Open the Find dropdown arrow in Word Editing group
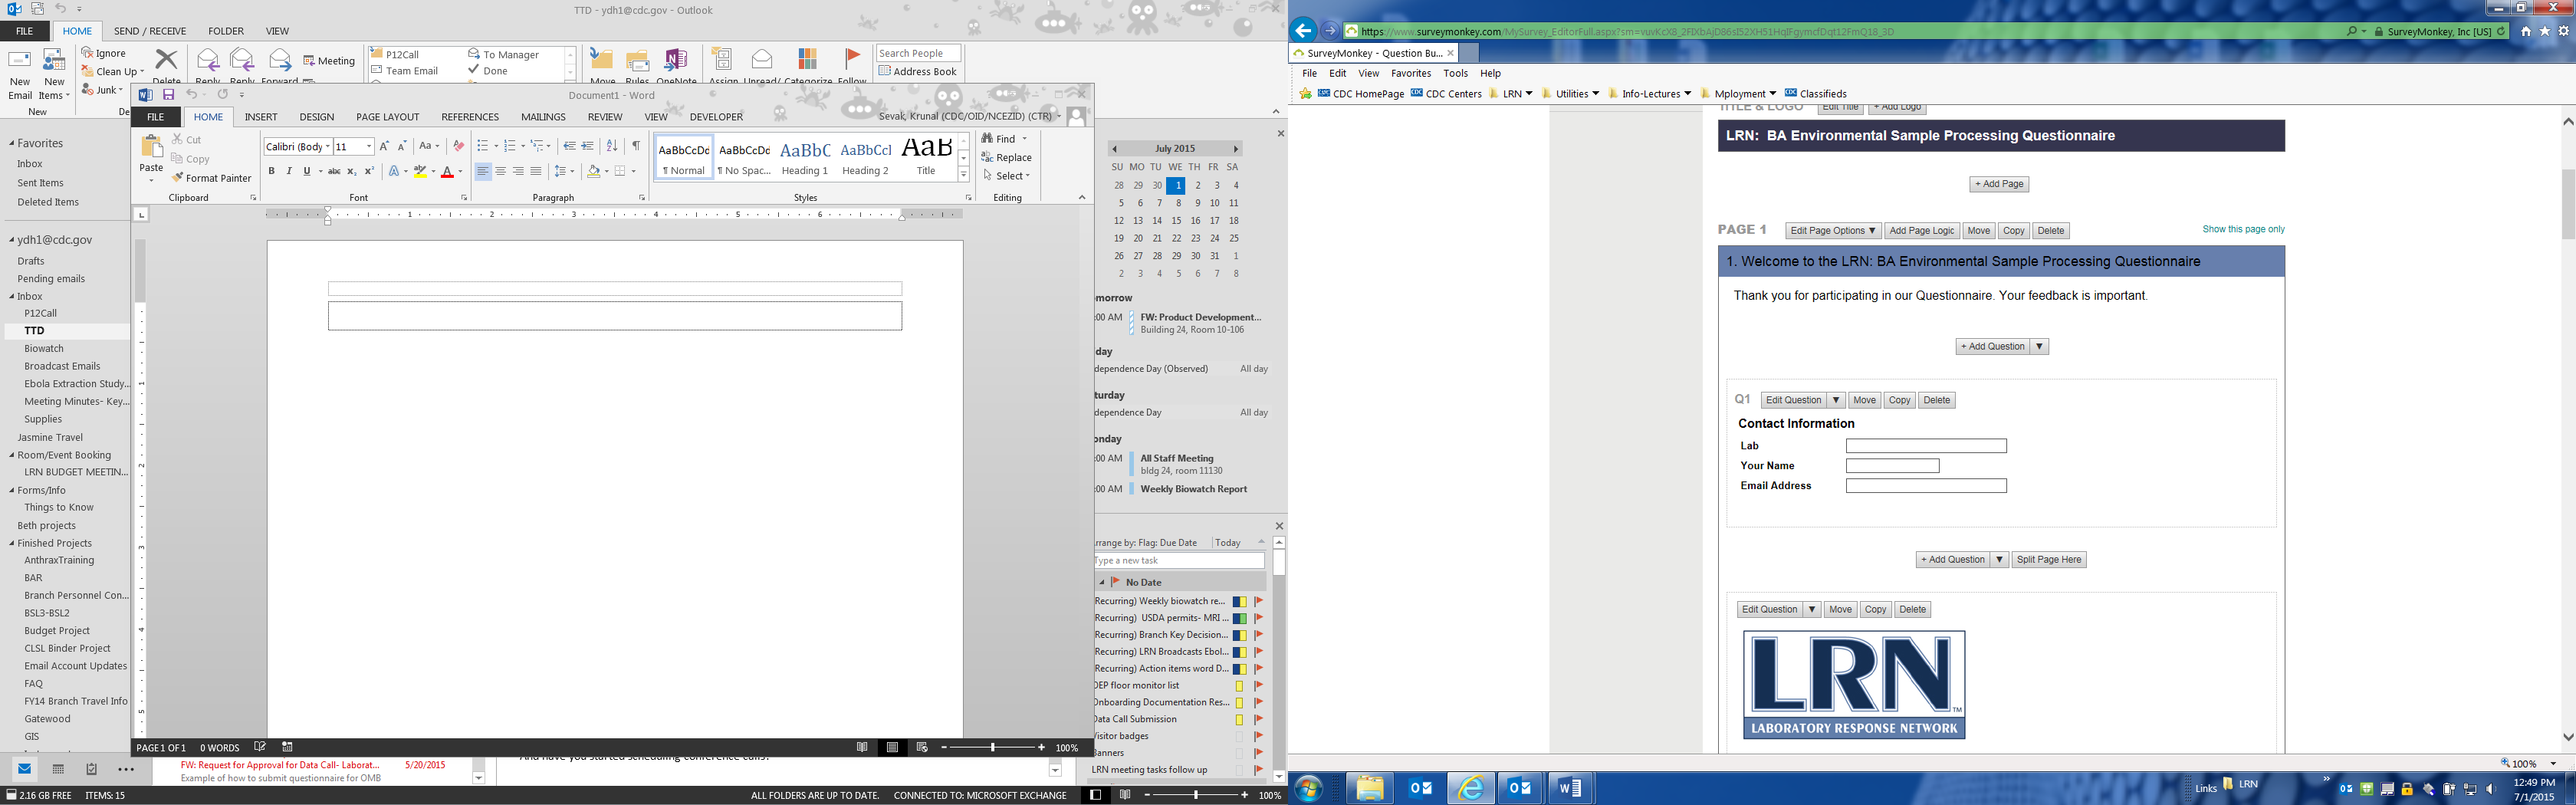 (1024, 139)
